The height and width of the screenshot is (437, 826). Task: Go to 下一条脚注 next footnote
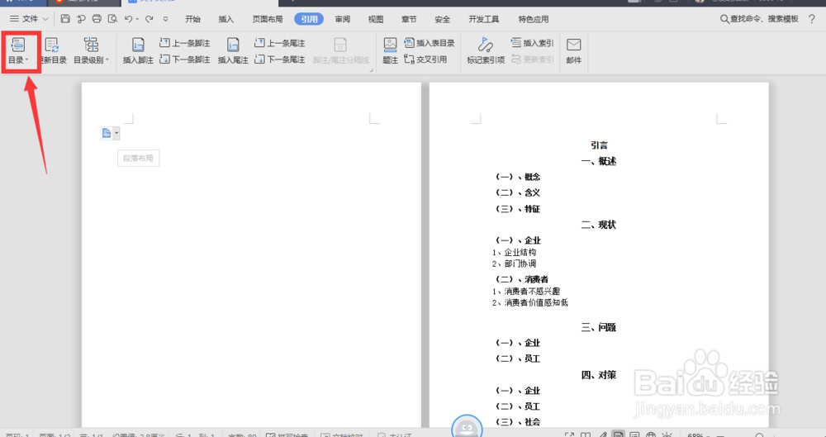click(x=185, y=59)
